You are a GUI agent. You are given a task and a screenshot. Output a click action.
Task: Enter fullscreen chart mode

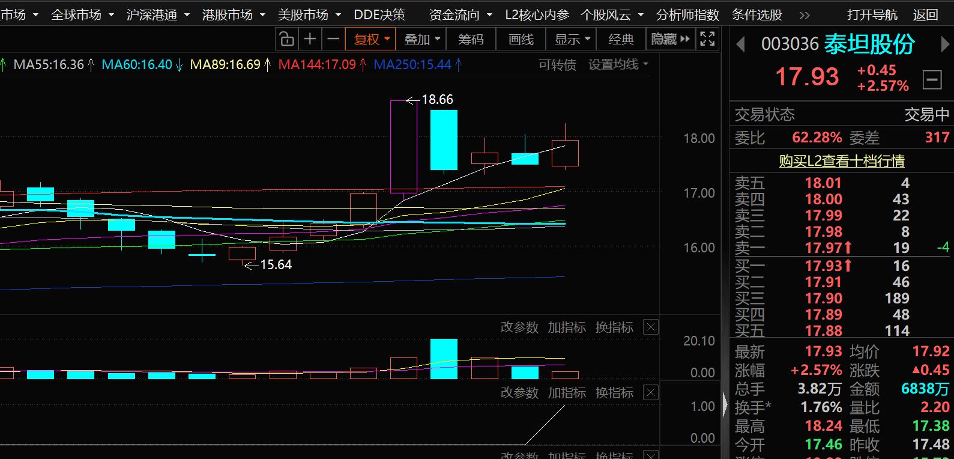708,40
